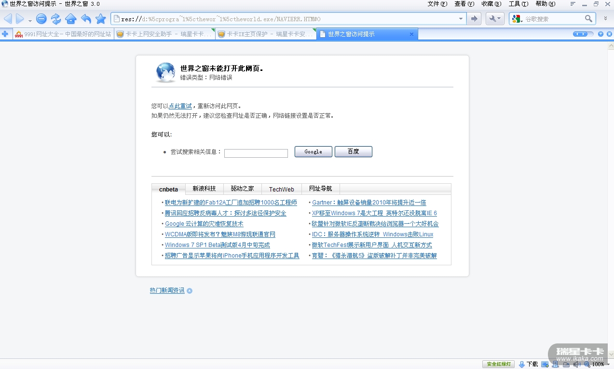Click the 百度 search button
Viewport: 614px width, 369px height.
point(353,151)
